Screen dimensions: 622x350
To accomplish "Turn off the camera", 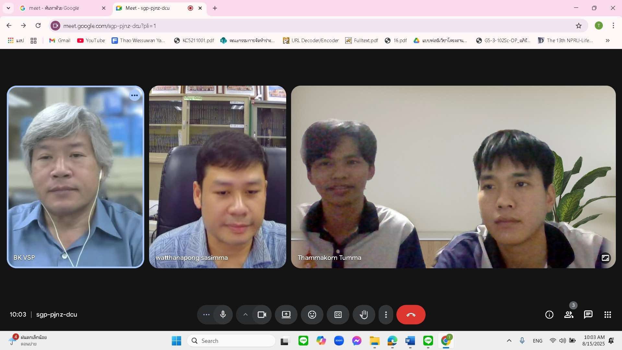I will click(x=262, y=314).
